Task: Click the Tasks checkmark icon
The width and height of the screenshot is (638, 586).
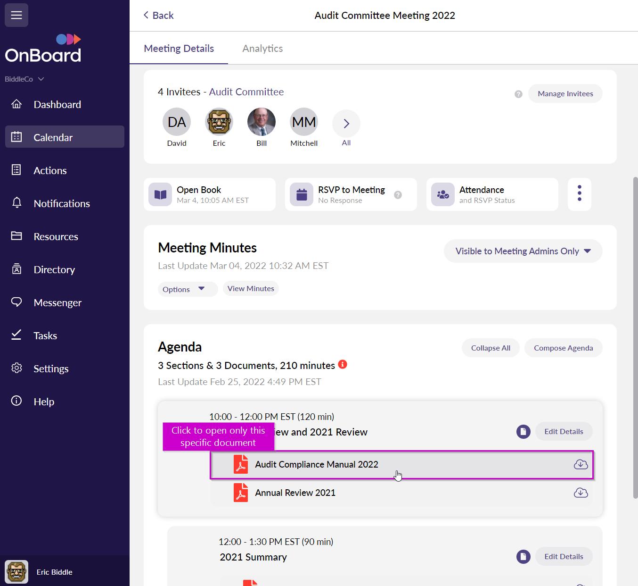Action: click(16, 335)
